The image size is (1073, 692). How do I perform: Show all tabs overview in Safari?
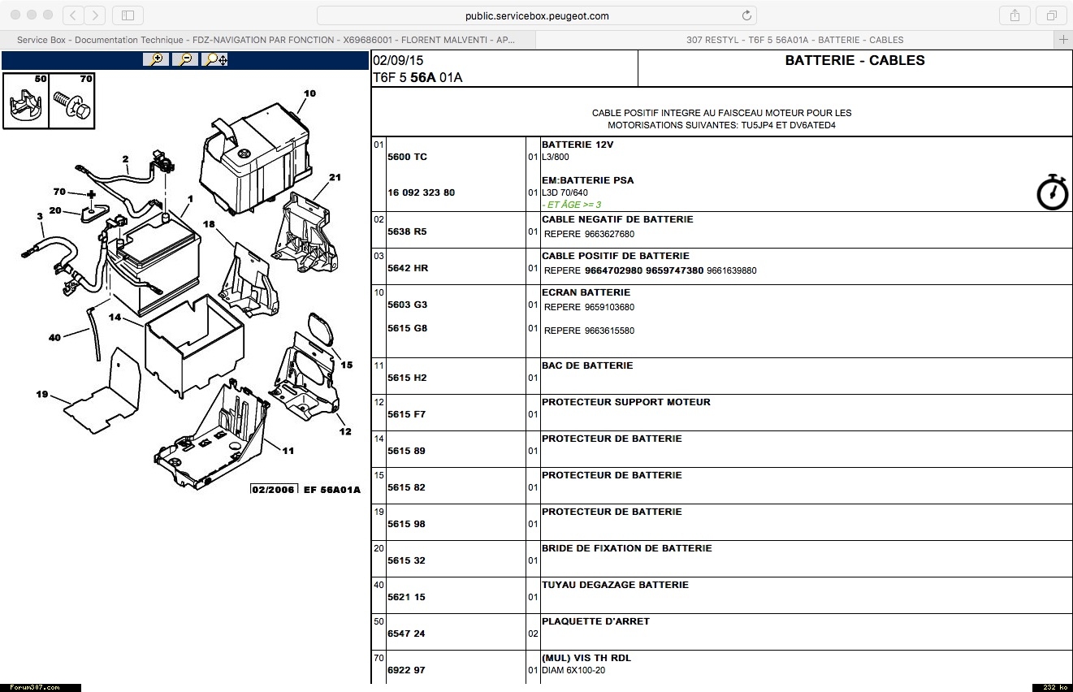(1052, 15)
